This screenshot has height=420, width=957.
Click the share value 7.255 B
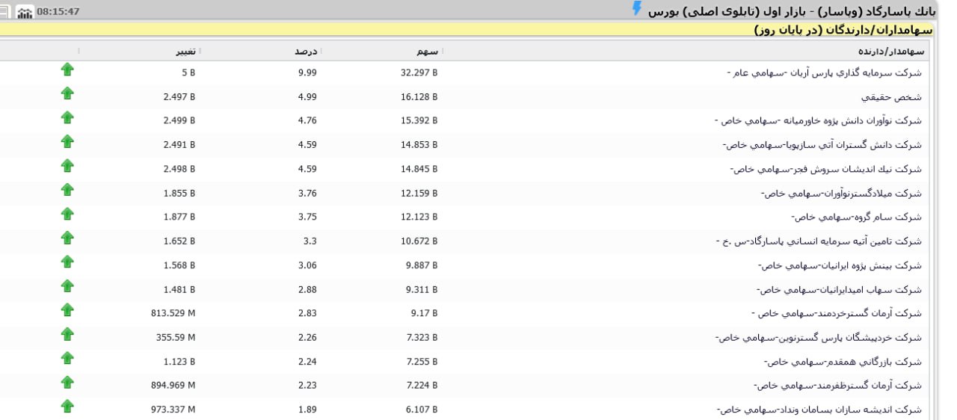click(x=422, y=362)
